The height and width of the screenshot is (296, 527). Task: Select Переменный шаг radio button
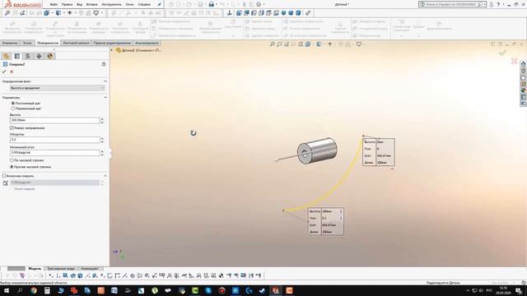[x=13, y=109]
